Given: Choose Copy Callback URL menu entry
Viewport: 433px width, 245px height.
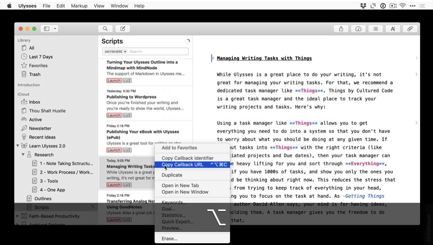Looking at the screenshot, I should pyautogui.click(x=192, y=164).
